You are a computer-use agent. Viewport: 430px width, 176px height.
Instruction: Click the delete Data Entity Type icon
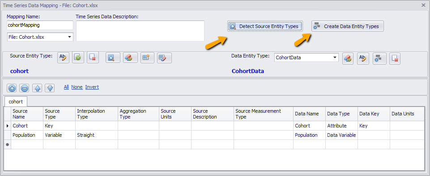[x=395, y=59]
